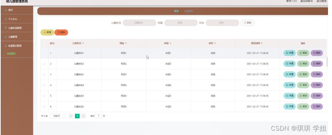Click 教师 123 in the top bar
The image size is (332, 135).
coord(291,1)
